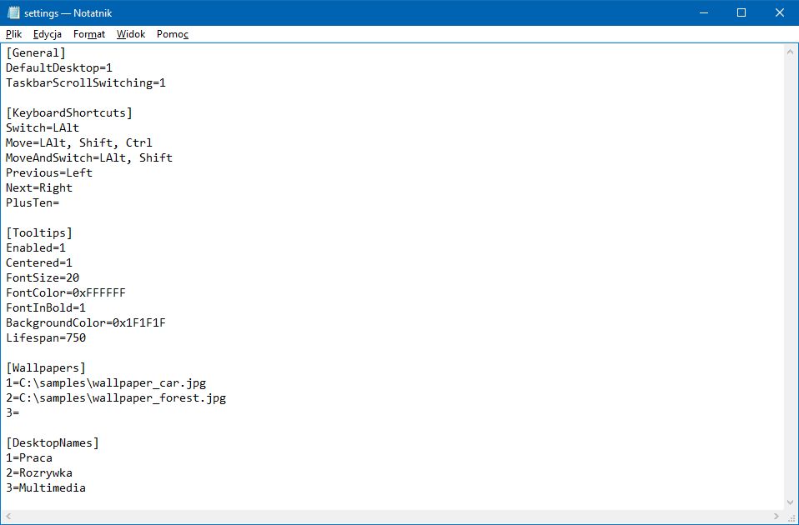Click the Switch=LAlt line
Viewport: 799px width, 525px height.
(x=43, y=127)
